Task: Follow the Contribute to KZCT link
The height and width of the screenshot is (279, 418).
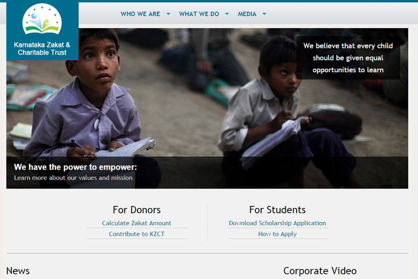Action: coord(136,234)
